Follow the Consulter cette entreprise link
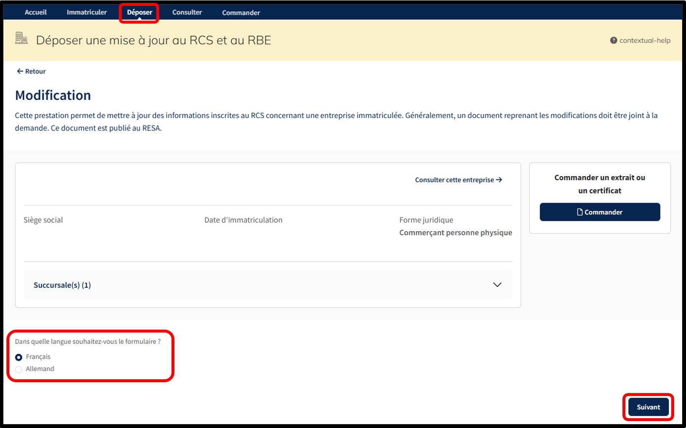This screenshot has height=428, width=686. click(x=454, y=180)
